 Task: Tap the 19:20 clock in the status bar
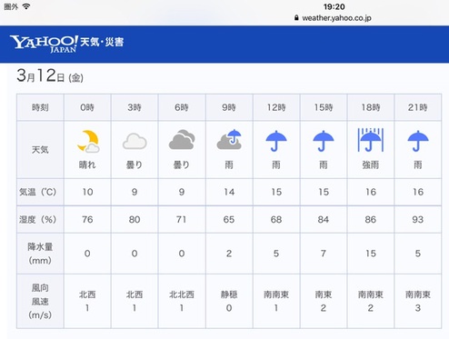point(334,6)
